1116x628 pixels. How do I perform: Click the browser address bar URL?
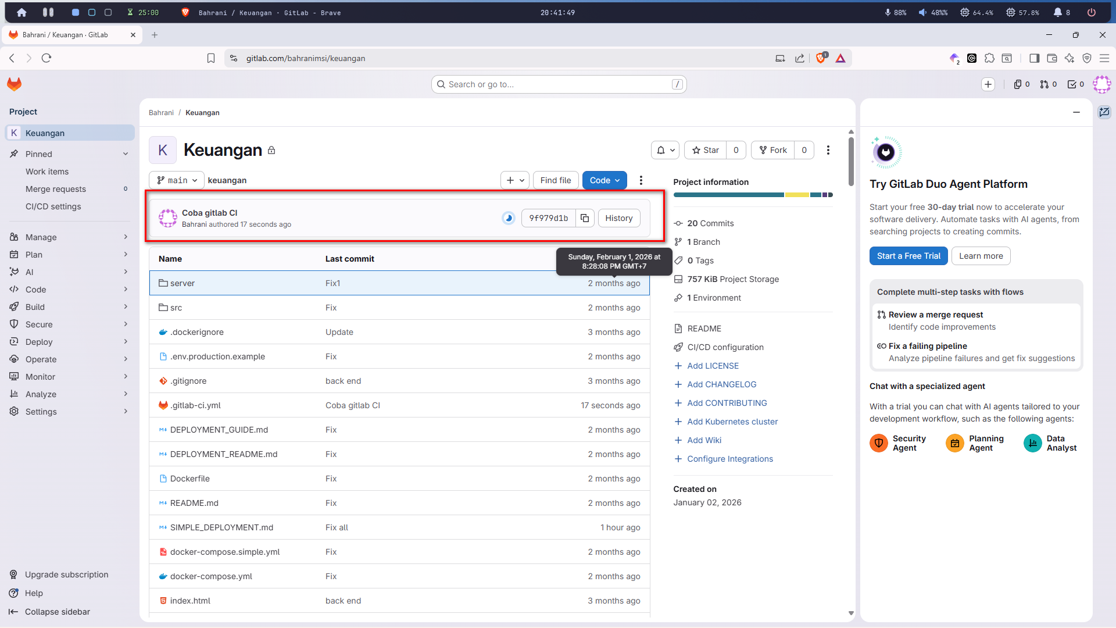click(x=306, y=58)
